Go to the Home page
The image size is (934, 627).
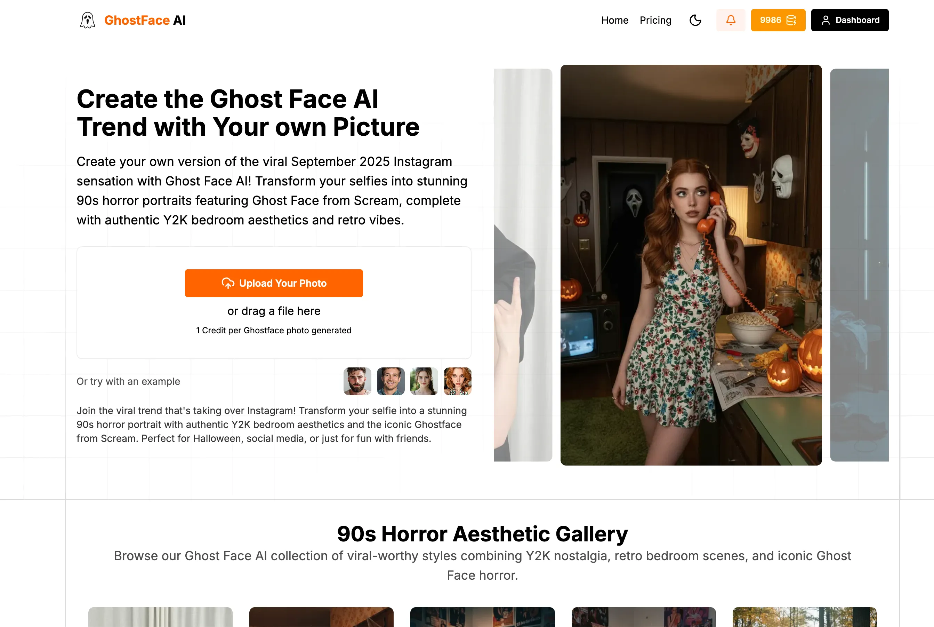pyautogui.click(x=615, y=20)
